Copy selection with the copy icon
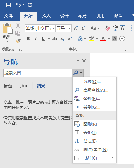The image size is (134, 168). click(18, 33)
